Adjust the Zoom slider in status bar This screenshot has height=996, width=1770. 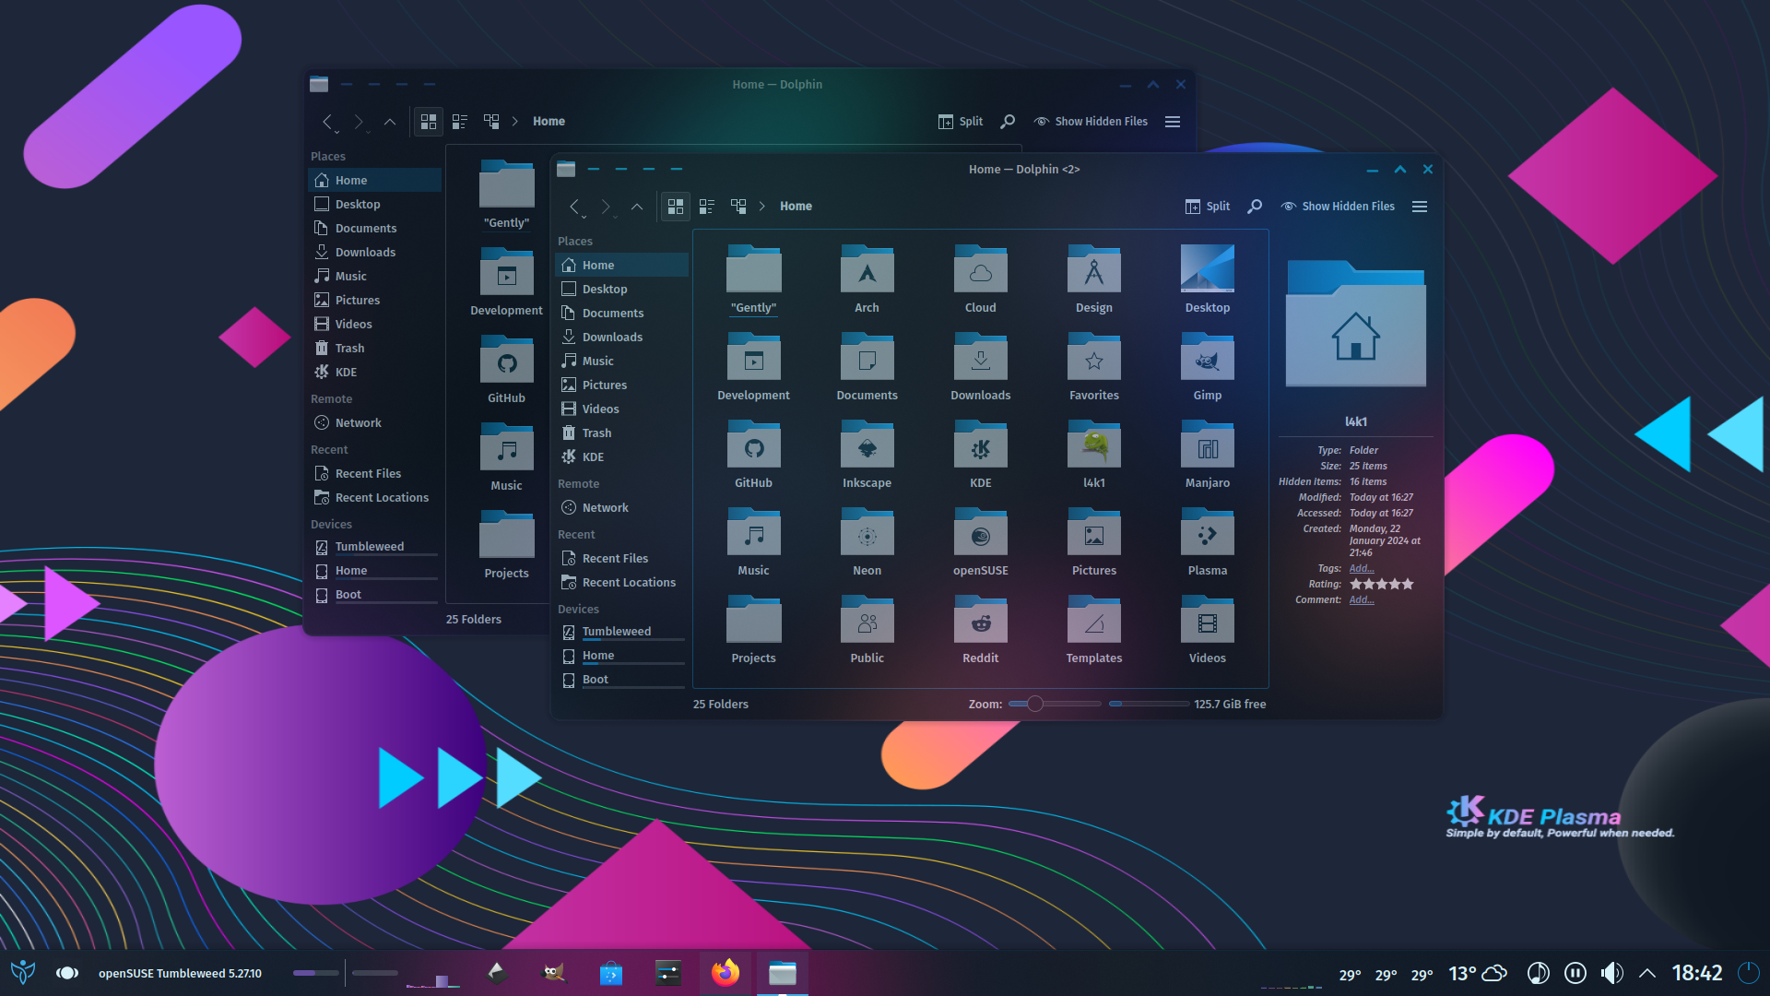(1055, 705)
